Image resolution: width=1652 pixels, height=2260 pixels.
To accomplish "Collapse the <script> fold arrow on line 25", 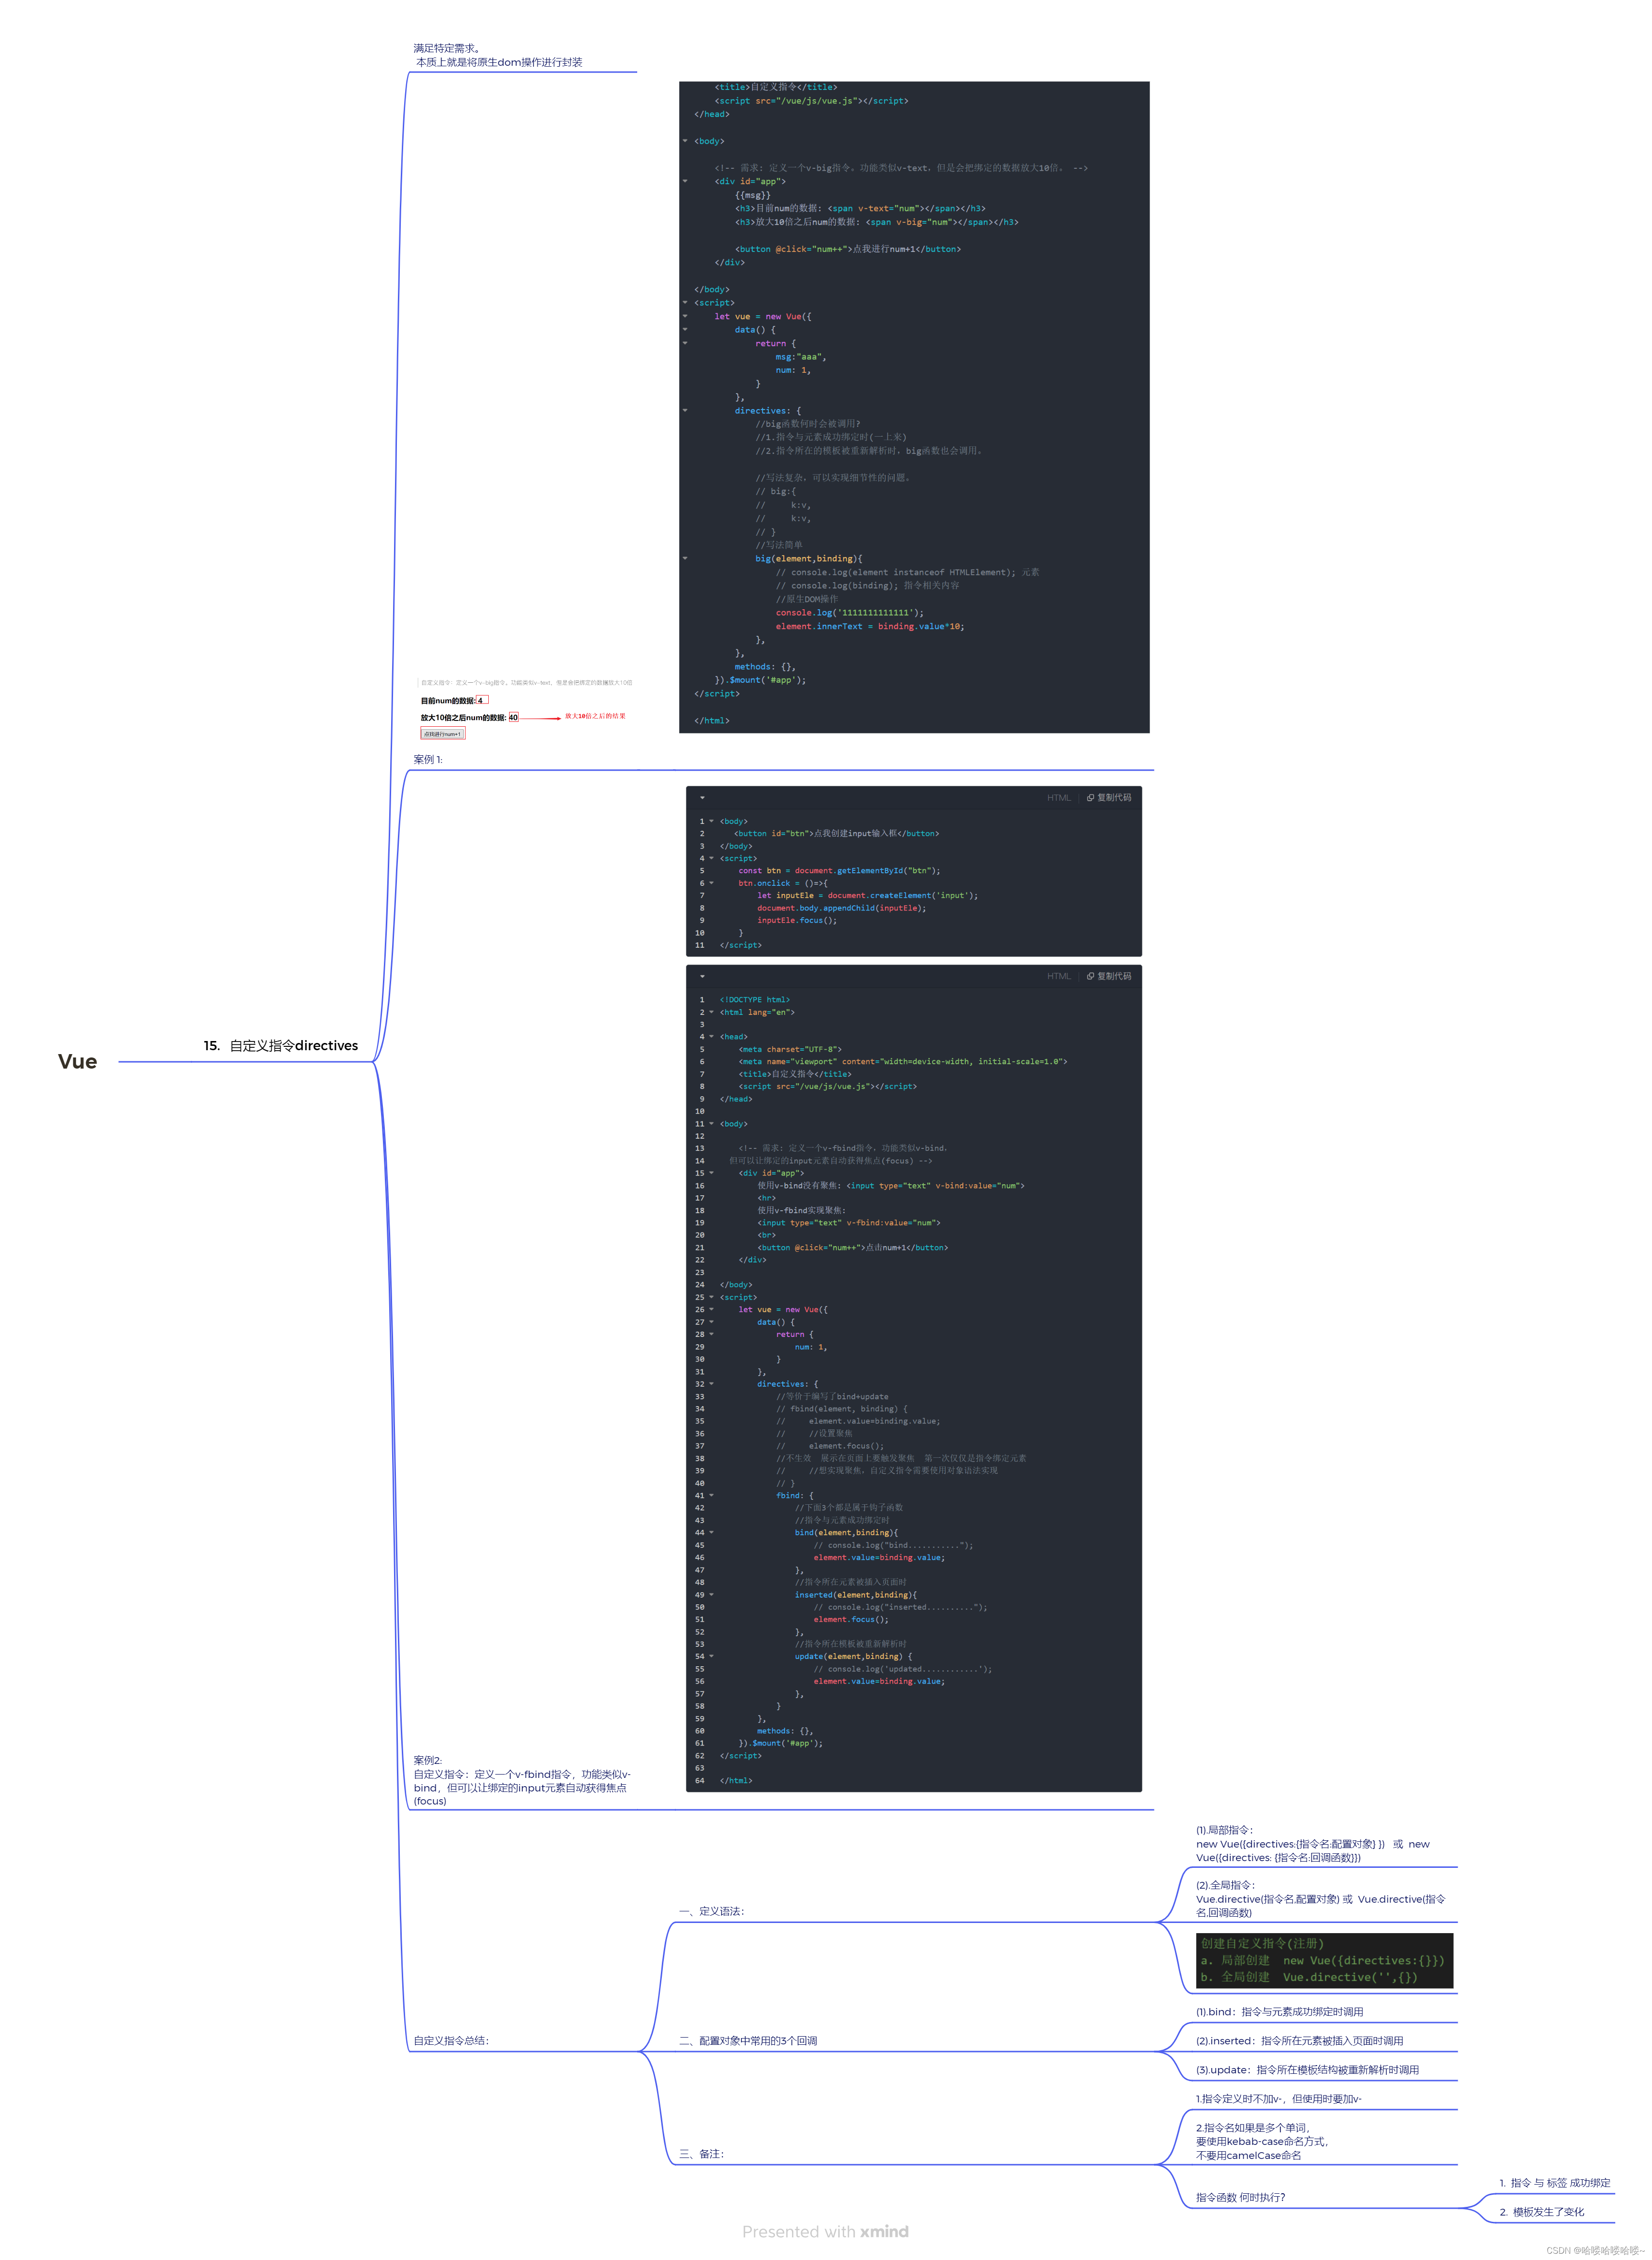I will click(711, 1298).
